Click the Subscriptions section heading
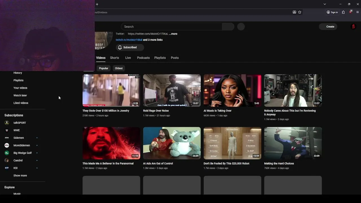The height and width of the screenshot is (203, 361). [x=14, y=115]
